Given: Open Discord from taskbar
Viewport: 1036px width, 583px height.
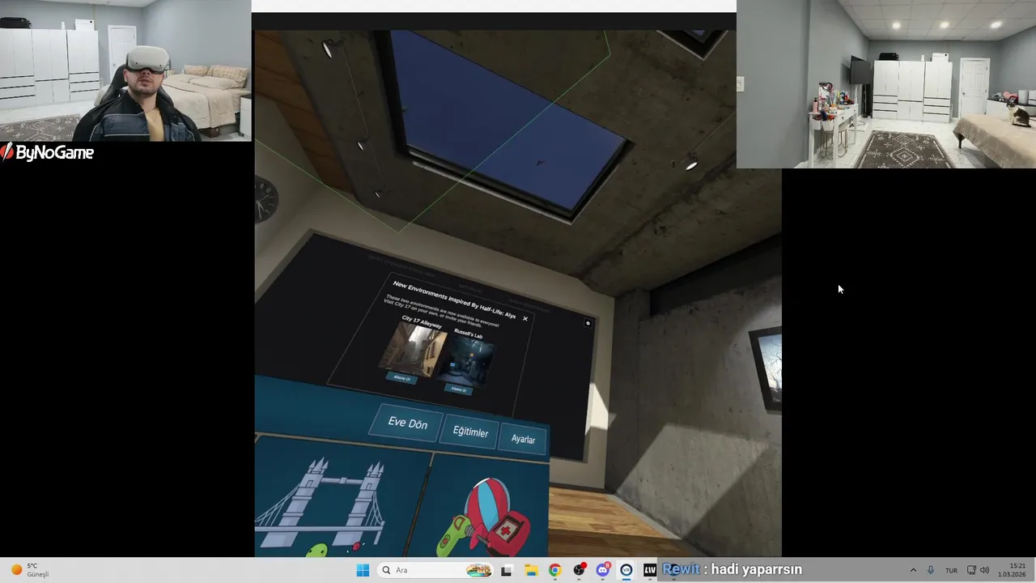Looking at the screenshot, I should click(x=602, y=570).
